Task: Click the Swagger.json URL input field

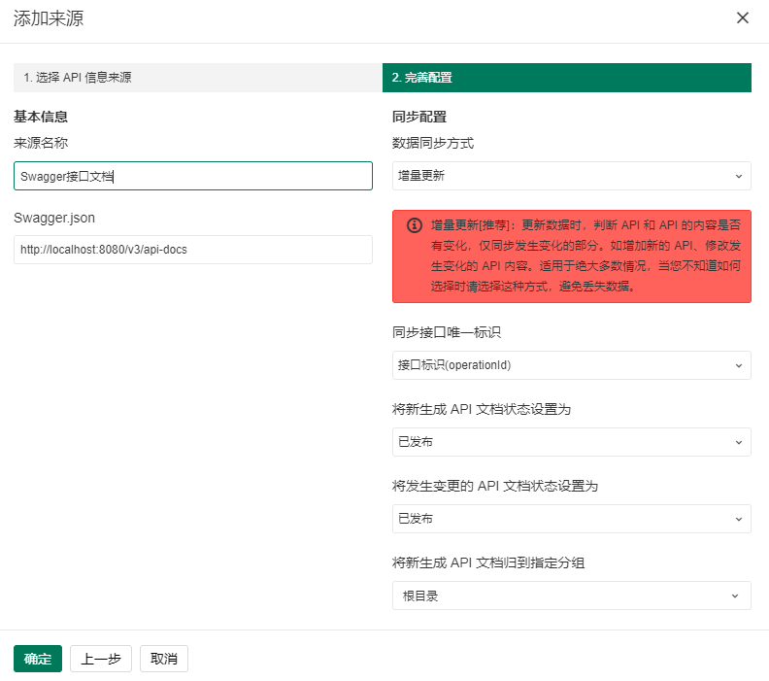Action: pyautogui.click(x=193, y=250)
